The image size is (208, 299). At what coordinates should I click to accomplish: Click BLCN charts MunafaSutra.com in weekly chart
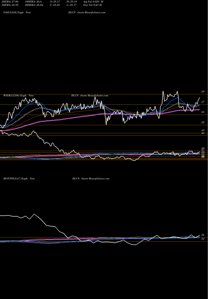90,96
